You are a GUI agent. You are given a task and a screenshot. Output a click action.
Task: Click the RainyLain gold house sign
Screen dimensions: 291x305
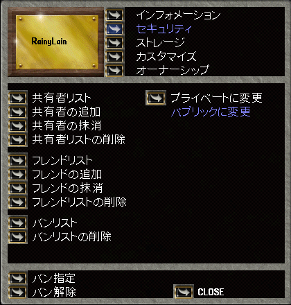[x=56, y=42]
